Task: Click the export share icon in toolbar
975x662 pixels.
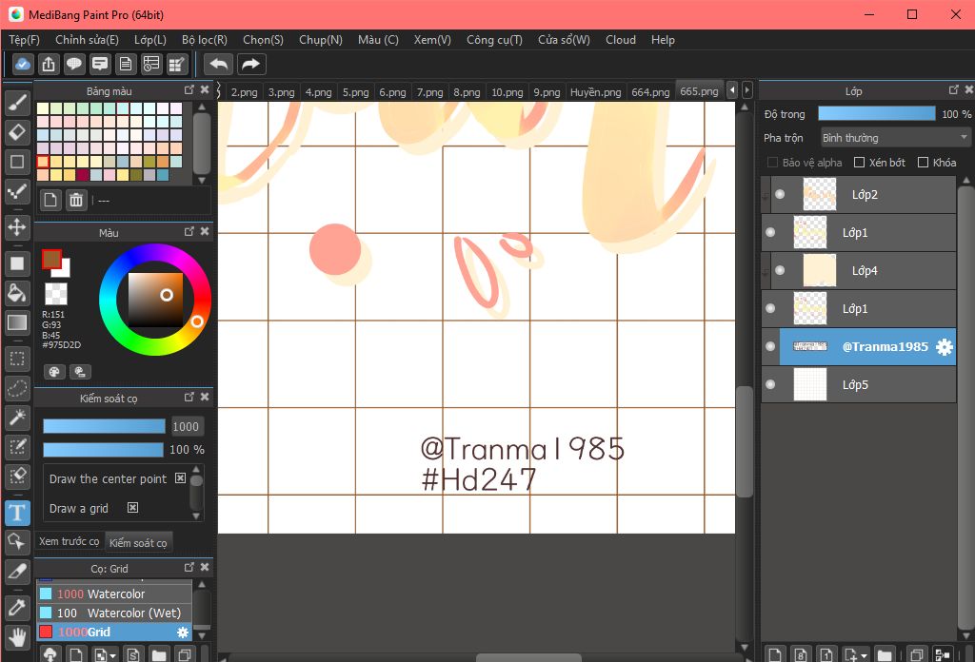Action: click(x=49, y=64)
